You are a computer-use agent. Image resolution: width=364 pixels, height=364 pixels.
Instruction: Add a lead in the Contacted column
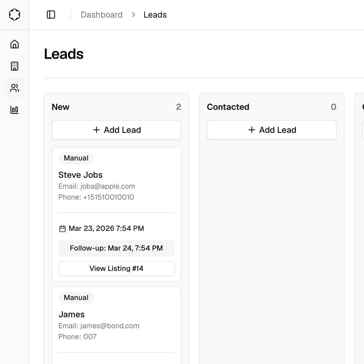(x=271, y=130)
